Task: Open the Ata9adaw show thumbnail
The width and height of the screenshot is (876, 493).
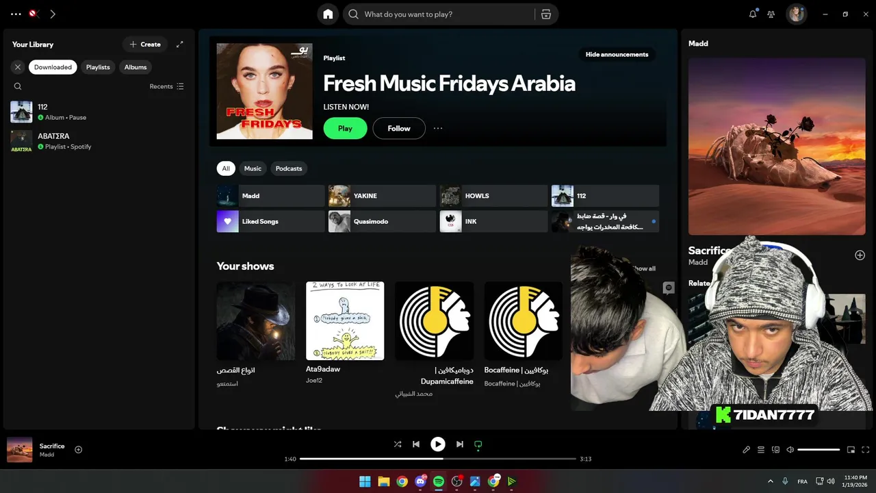Action: 345,320
